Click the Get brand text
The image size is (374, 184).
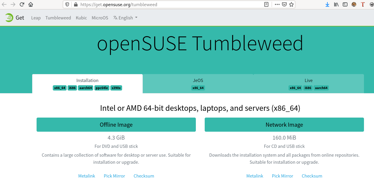pyautogui.click(x=20, y=18)
